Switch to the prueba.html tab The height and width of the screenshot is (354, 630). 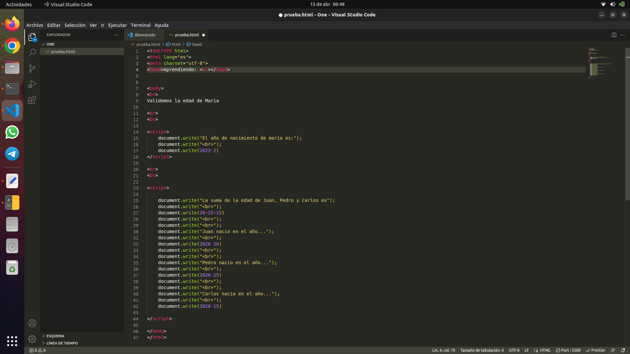point(187,35)
